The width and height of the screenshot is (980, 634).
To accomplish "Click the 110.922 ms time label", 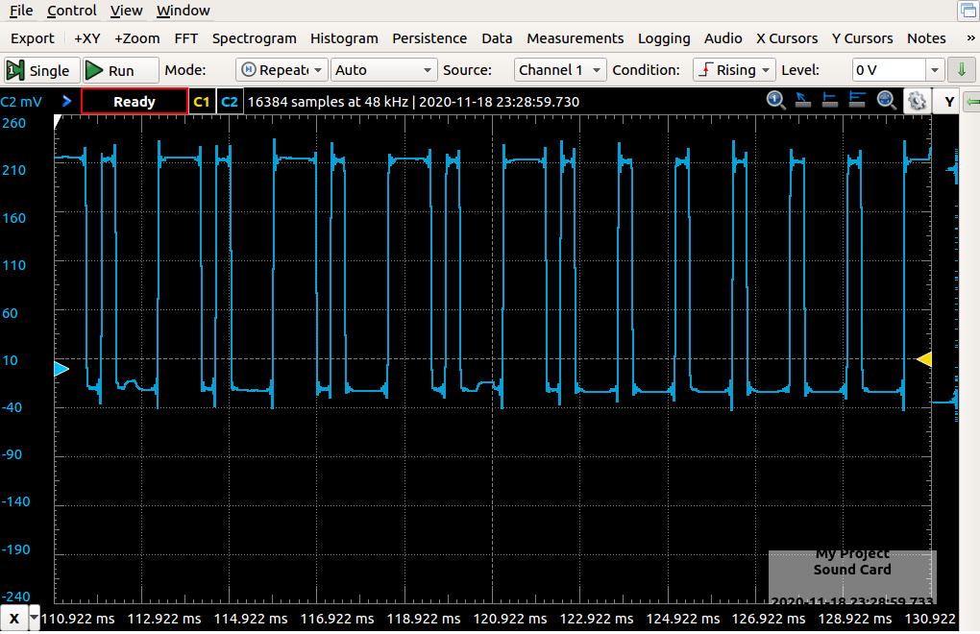I will point(78,619).
